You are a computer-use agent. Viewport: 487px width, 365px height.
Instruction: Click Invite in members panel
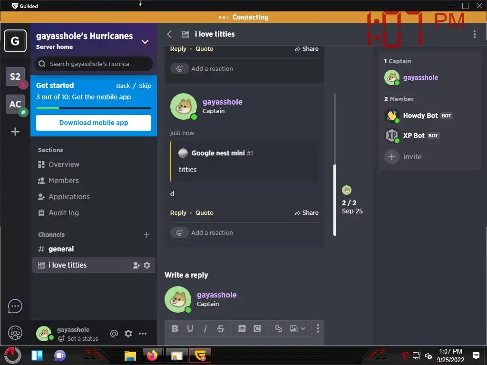403,157
